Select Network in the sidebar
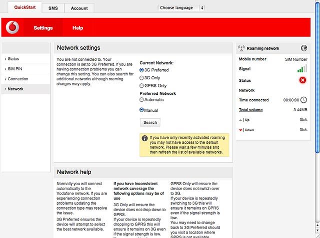320x238 pixels. click(x=25, y=89)
